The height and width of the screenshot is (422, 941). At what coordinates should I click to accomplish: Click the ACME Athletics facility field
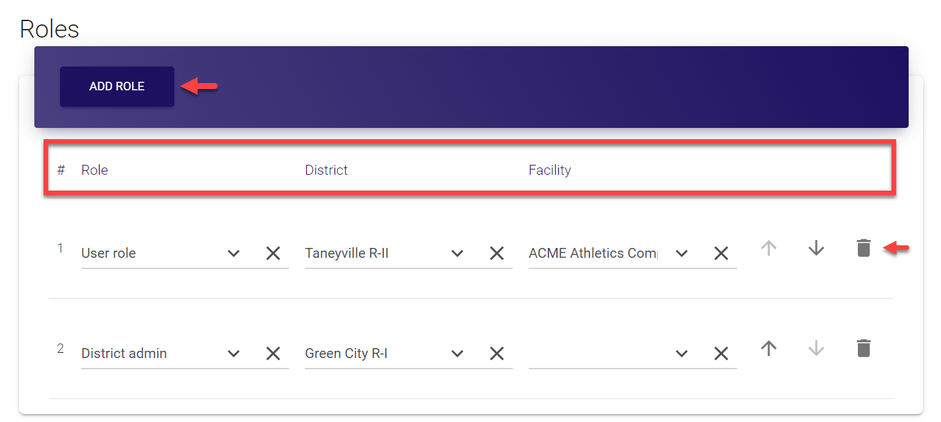(x=593, y=253)
